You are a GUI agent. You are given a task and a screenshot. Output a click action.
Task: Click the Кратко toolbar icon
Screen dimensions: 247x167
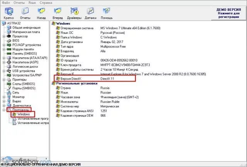[9, 12]
